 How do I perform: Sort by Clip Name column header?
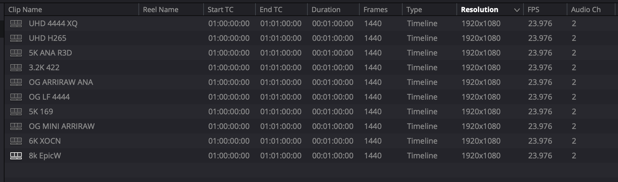(25, 10)
